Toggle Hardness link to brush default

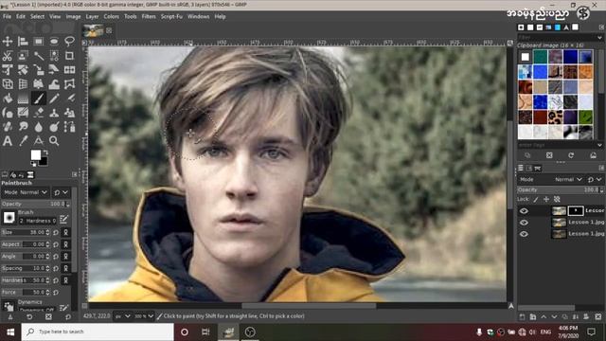tap(65, 280)
